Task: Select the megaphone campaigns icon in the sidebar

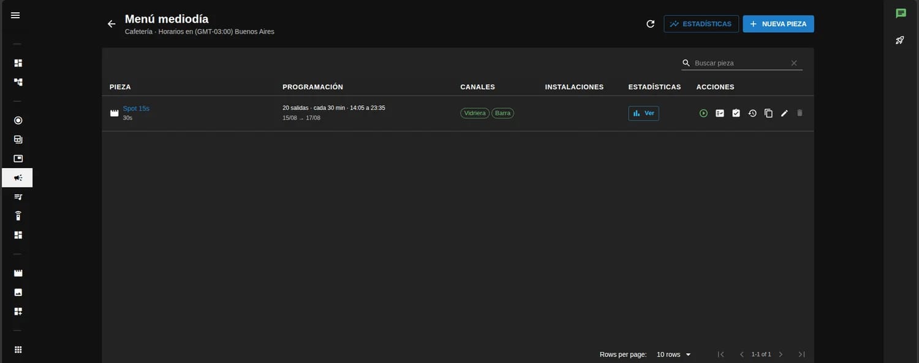Action: (x=18, y=178)
